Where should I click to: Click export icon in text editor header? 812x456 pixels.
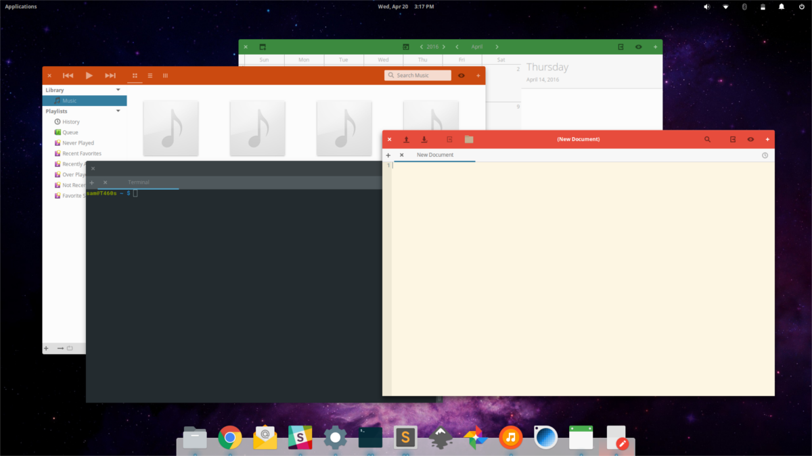733,139
